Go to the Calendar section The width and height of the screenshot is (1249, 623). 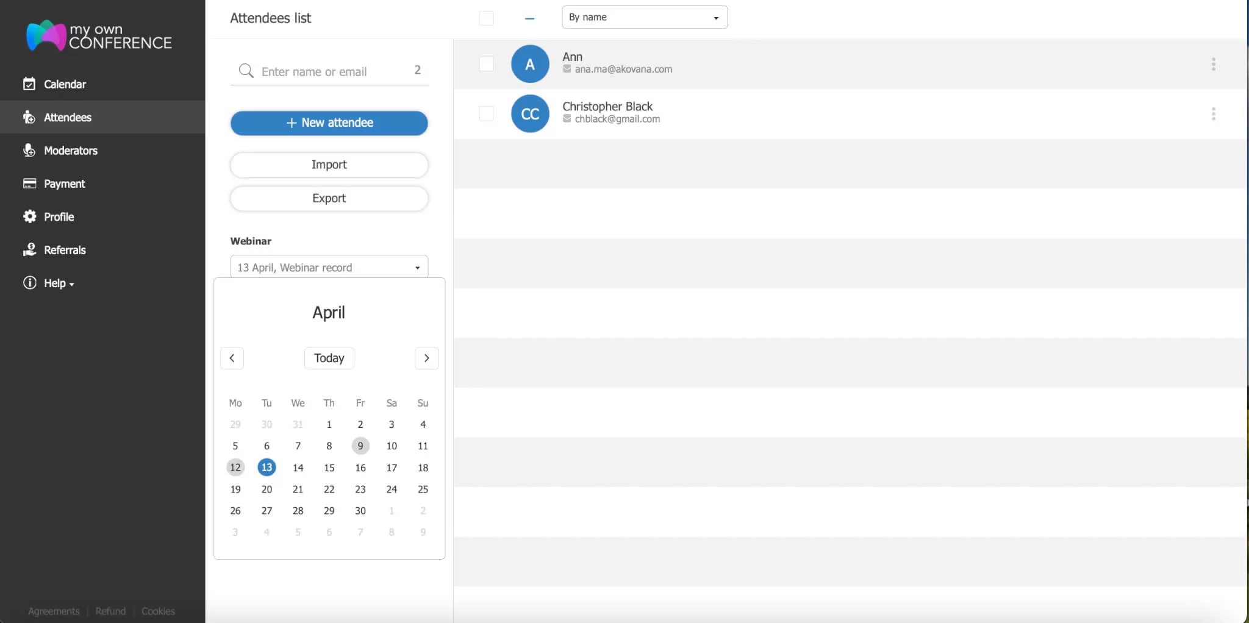tap(64, 84)
